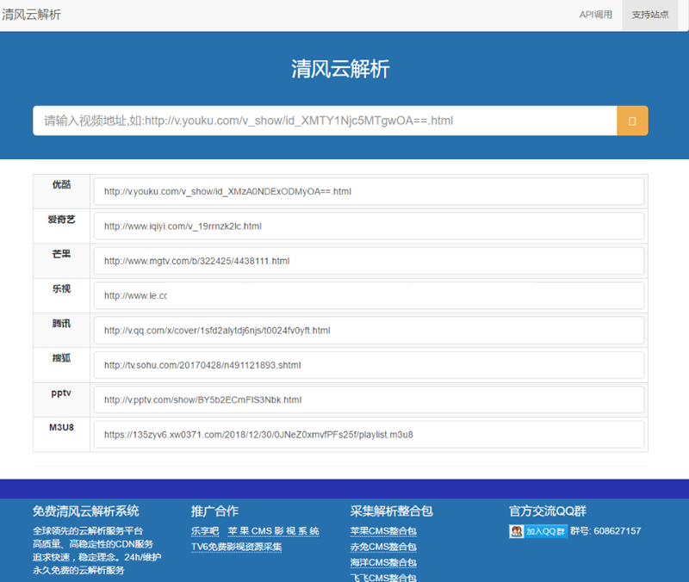689x582 pixels.
Task: Select the 芒果 example URL field
Action: [369, 261]
